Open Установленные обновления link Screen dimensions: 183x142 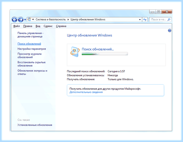point(35,125)
